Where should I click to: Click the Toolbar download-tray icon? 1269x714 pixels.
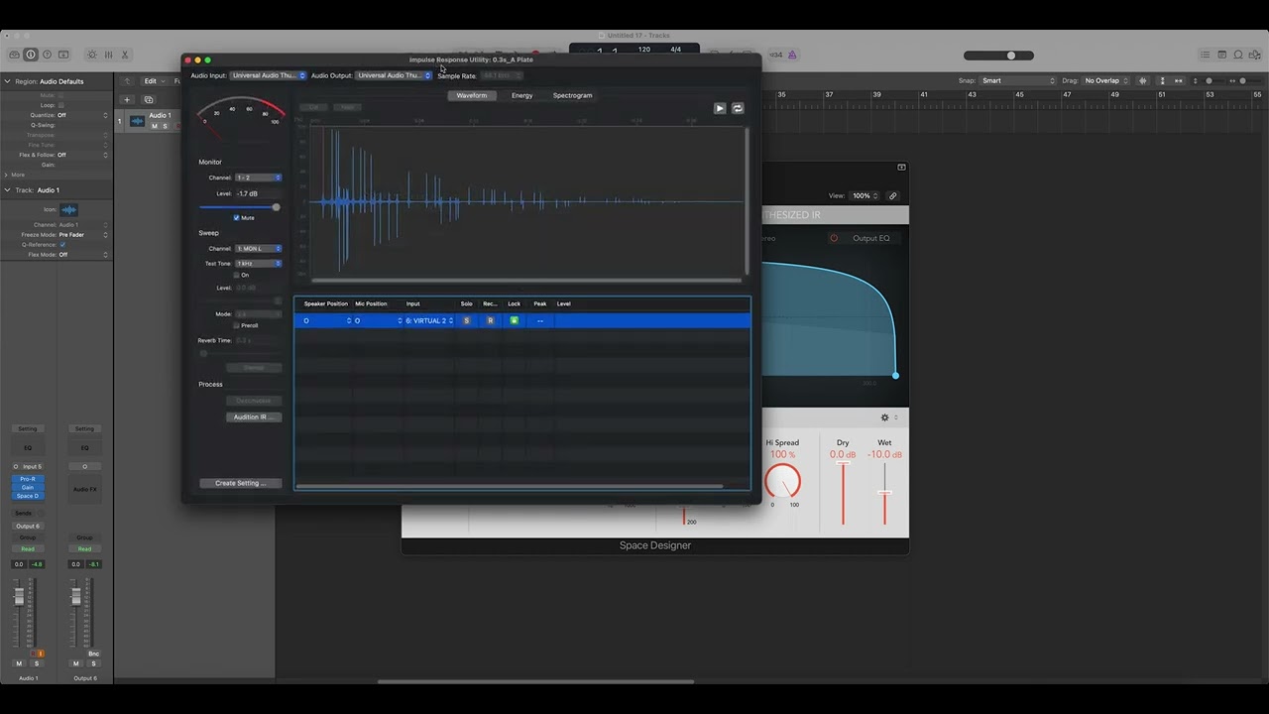(x=63, y=55)
